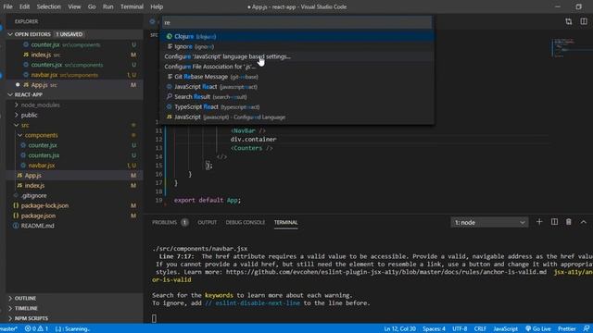
Task: Configure 'JavaScript' language based settings
Action: 296,56
